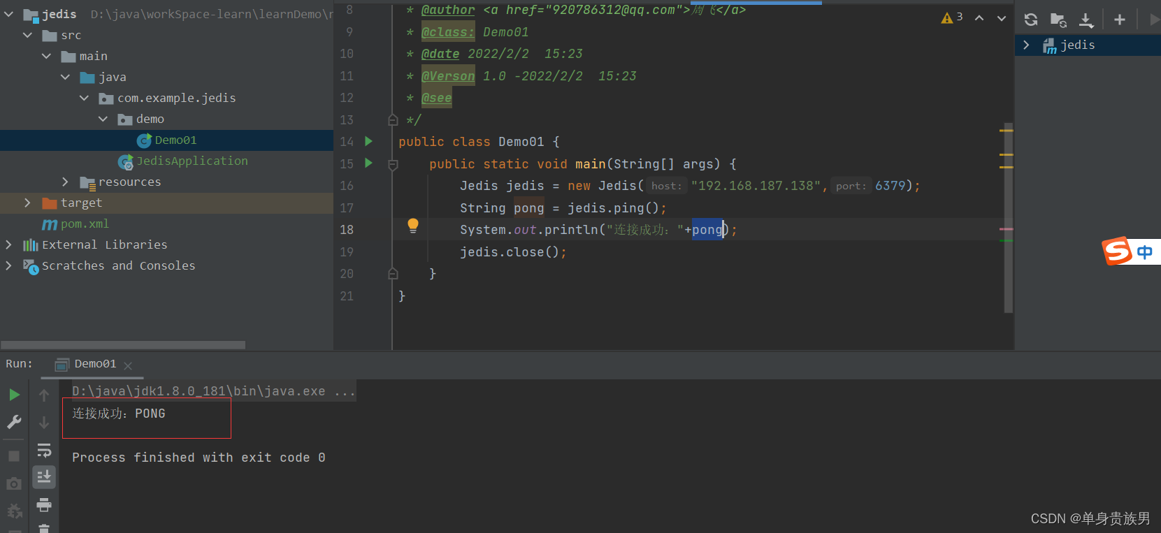
Task: Select JedisApplication in project tree
Action: [192, 161]
